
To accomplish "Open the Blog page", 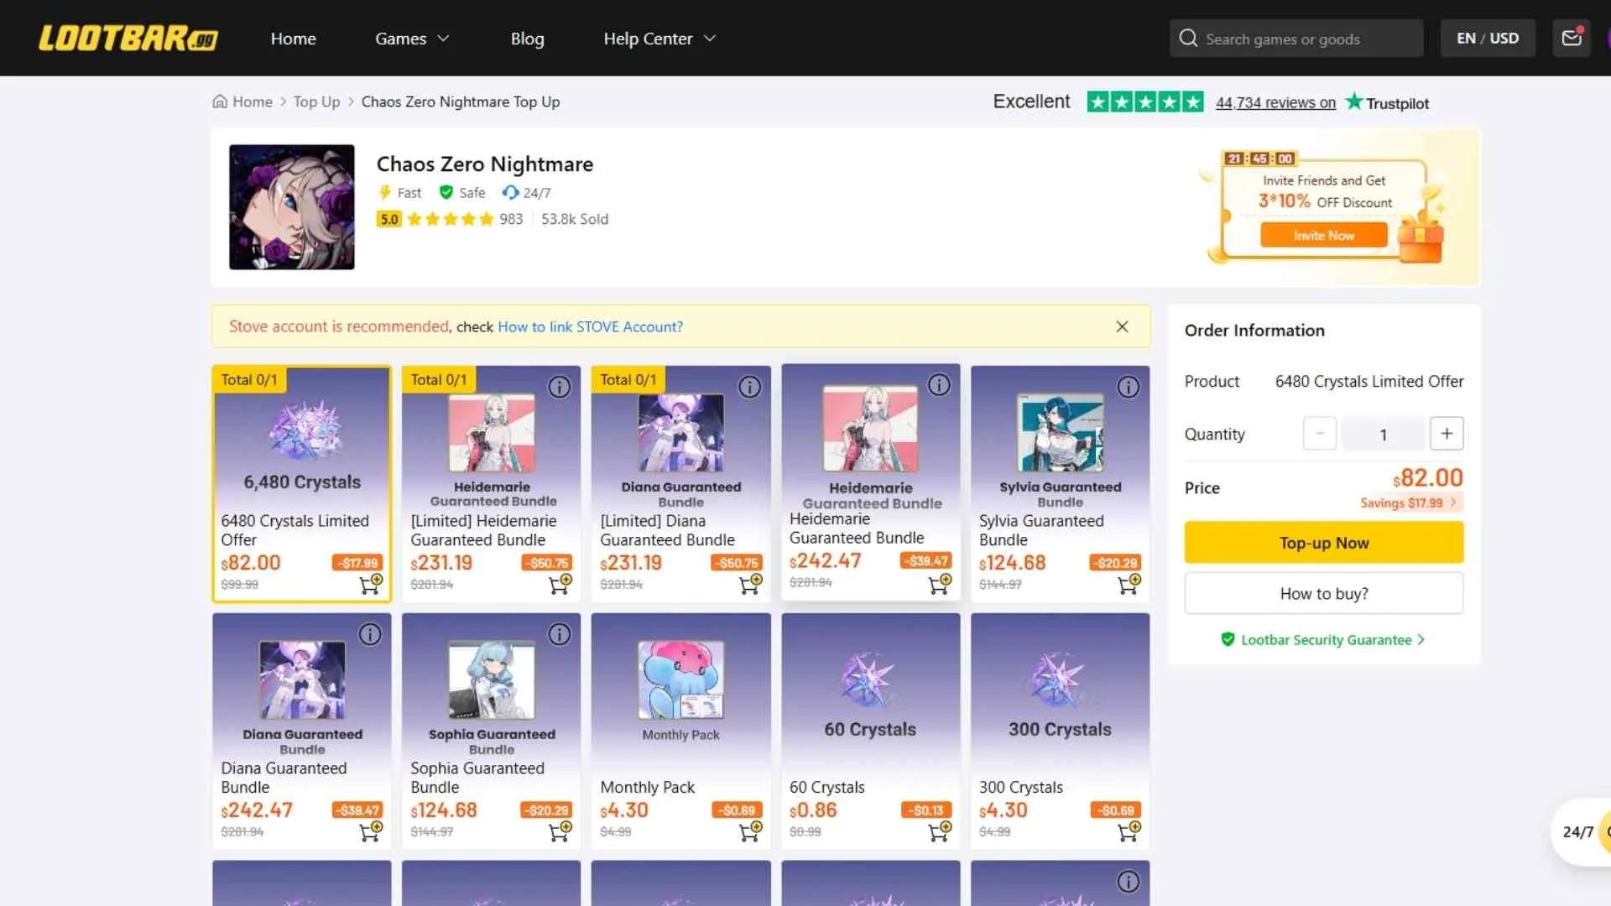I will [527, 39].
